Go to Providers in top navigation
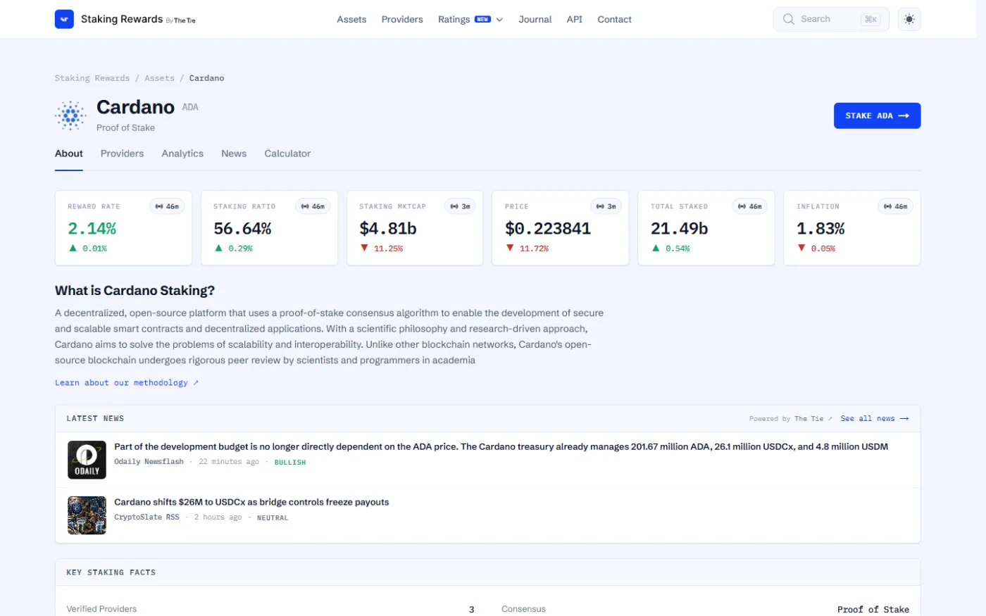 click(x=402, y=19)
